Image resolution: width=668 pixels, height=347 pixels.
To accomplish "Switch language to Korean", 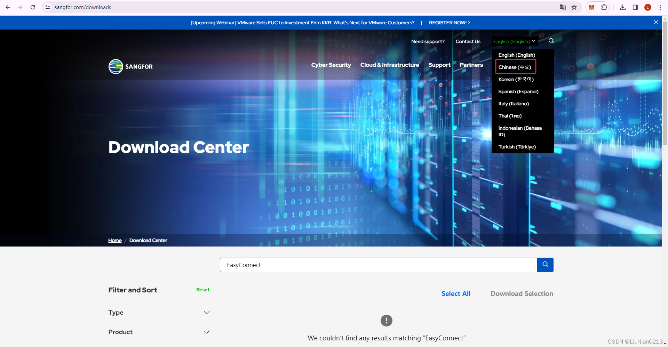I will coord(516,79).
